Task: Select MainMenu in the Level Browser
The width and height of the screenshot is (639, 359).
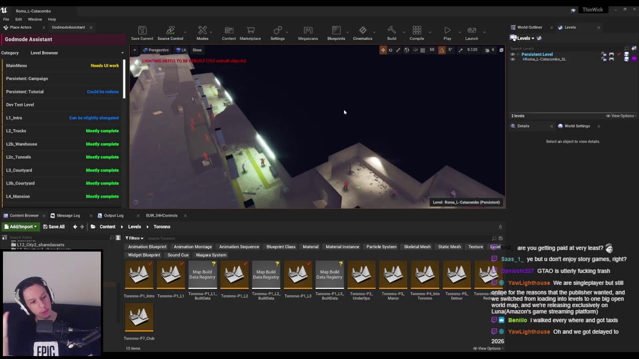Action: 62,65
